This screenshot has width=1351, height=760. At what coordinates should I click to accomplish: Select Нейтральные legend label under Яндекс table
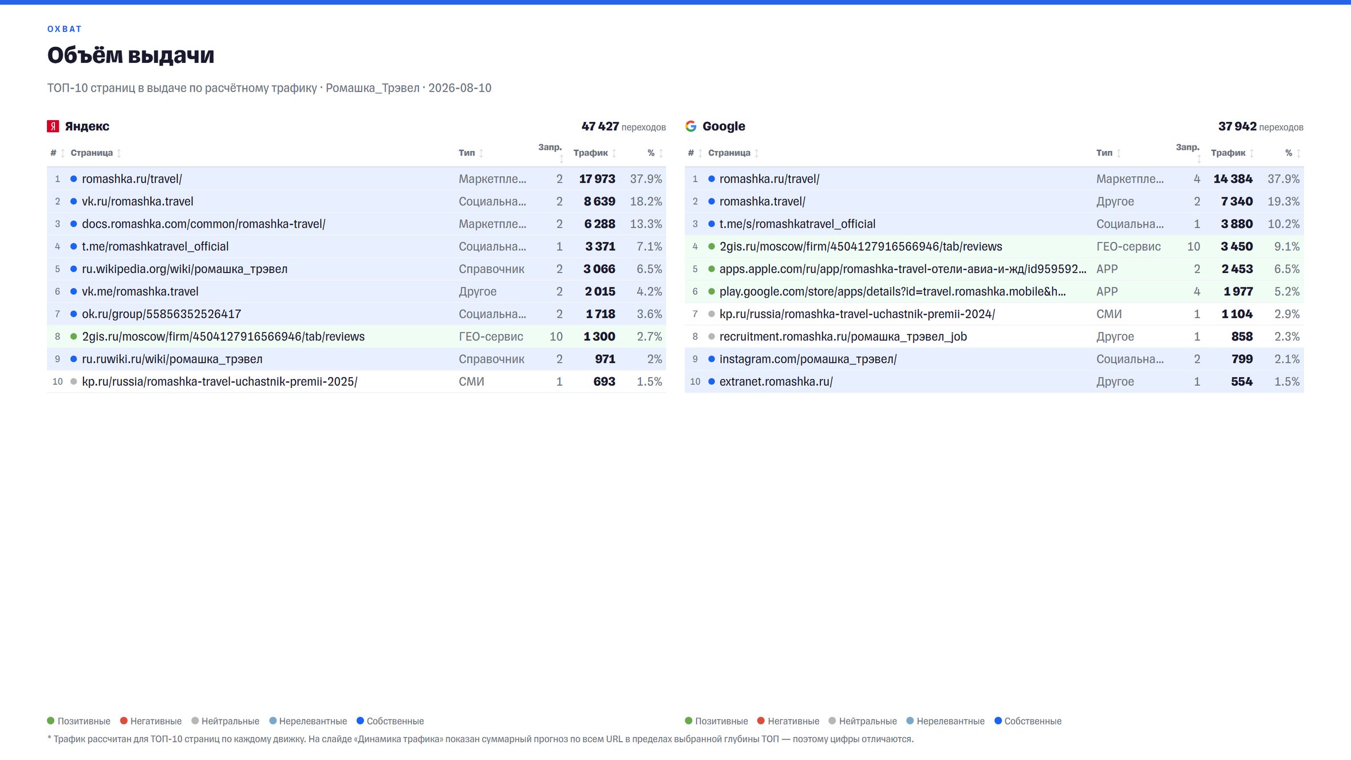tap(230, 722)
